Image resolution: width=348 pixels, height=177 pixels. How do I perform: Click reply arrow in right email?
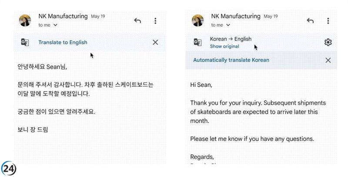310,20
